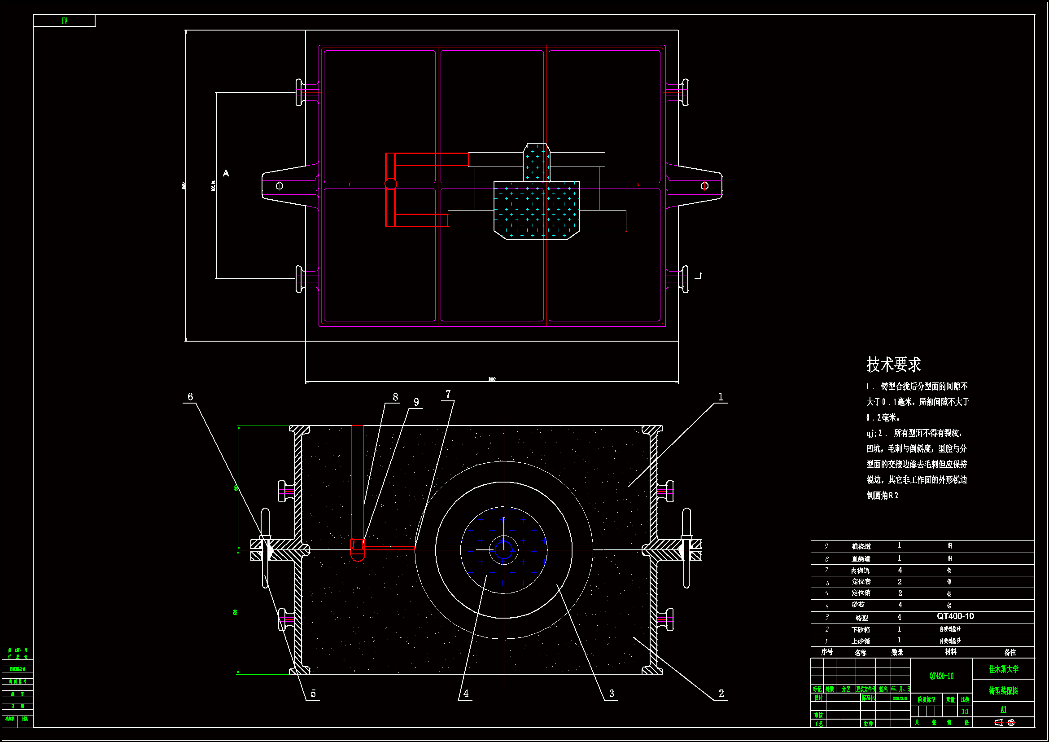The height and width of the screenshot is (742, 1049).
Task: Click the red sprue circle in top view
Action: tap(391, 184)
